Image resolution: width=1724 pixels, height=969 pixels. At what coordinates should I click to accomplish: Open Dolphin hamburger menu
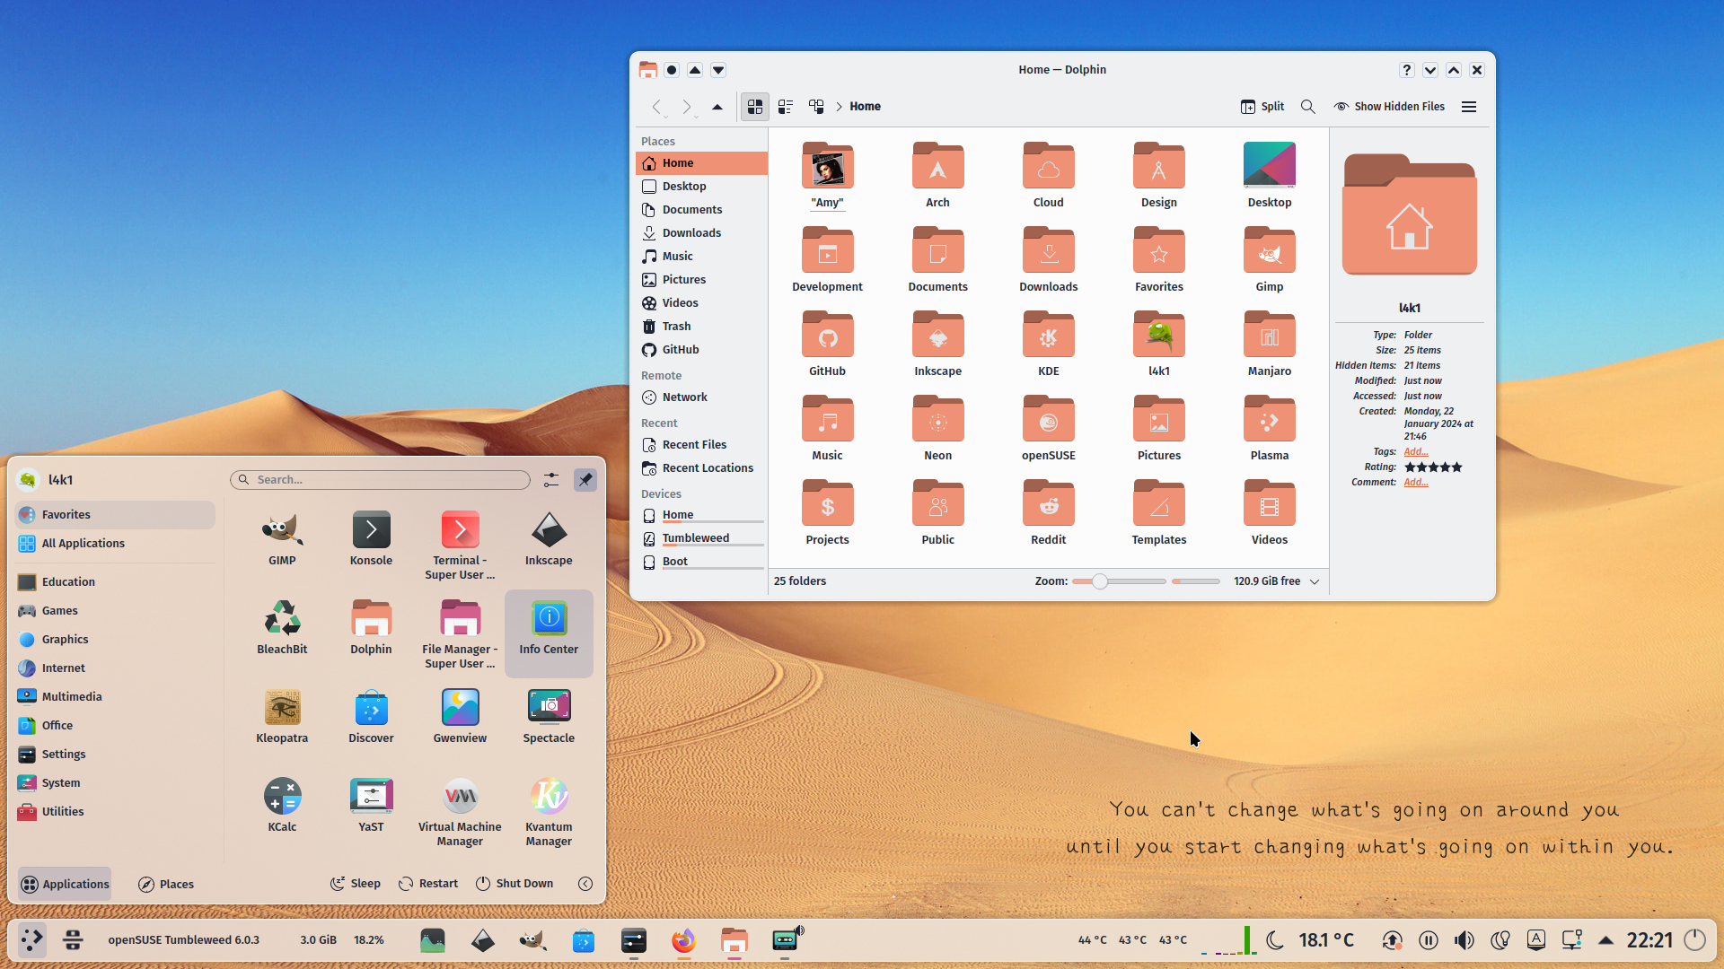(1469, 107)
